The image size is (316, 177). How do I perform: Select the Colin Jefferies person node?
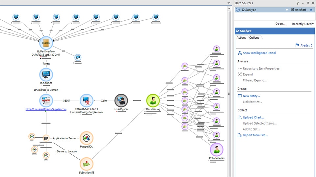click(217, 149)
